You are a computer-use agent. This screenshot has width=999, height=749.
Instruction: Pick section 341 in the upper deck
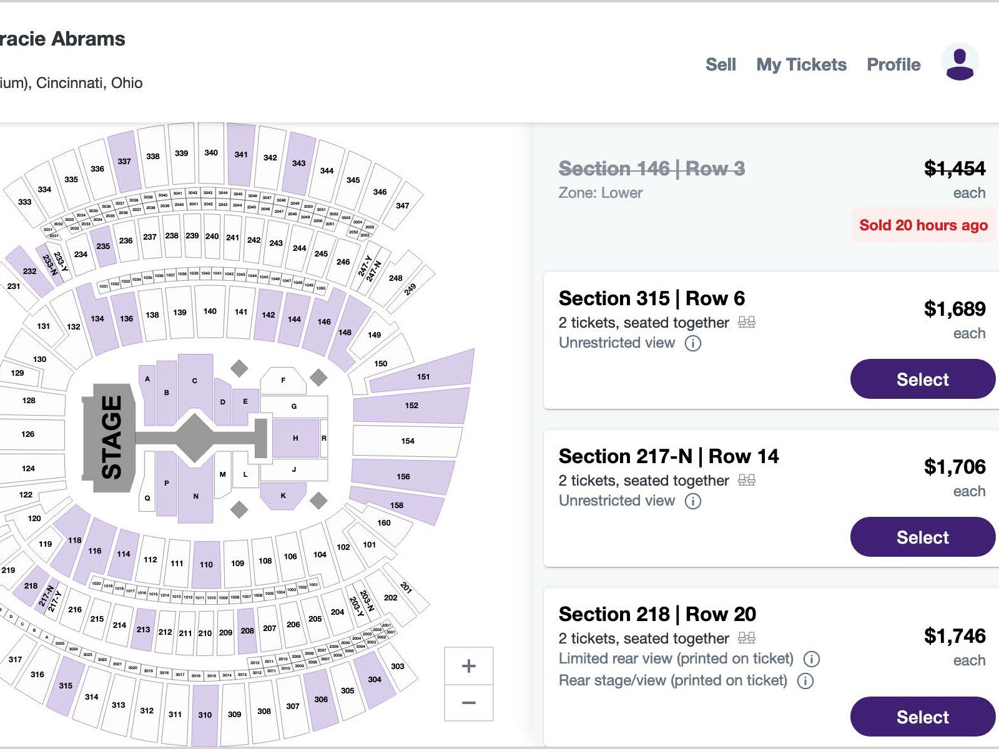(x=241, y=154)
